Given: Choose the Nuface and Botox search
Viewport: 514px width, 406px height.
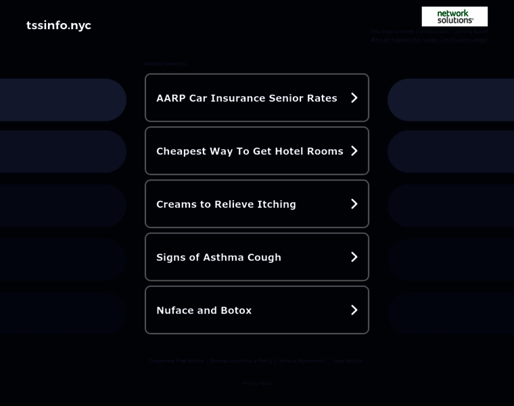Looking at the screenshot, I should click(204, 311).
